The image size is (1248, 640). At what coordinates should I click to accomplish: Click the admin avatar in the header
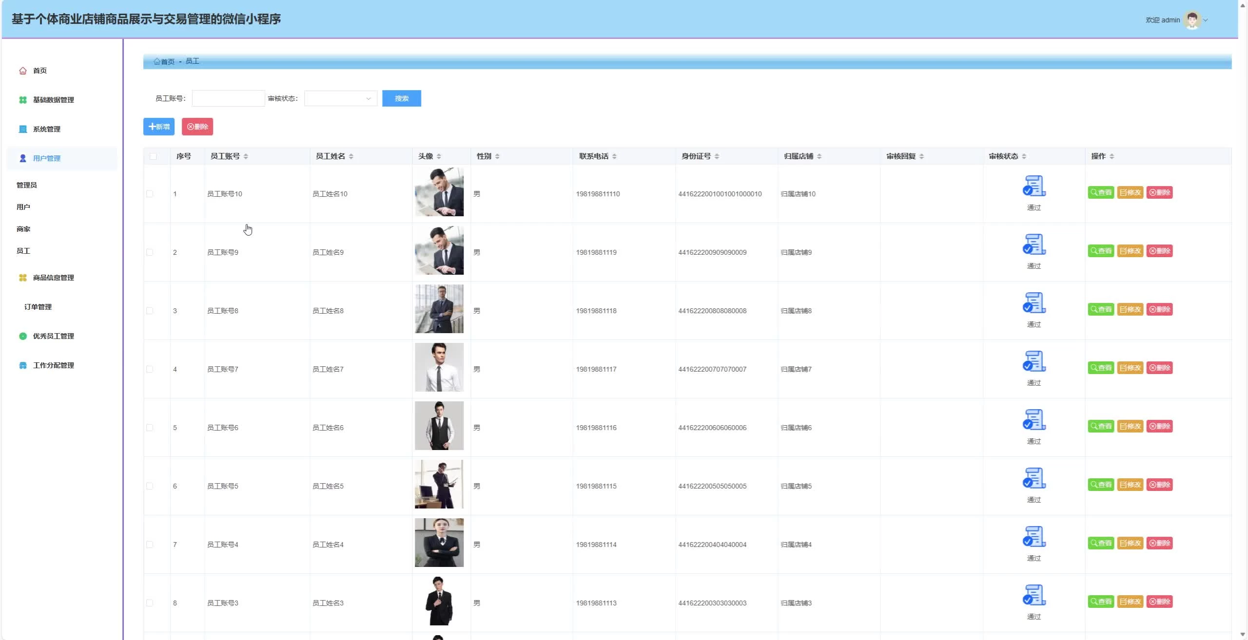pos(1192,20)
